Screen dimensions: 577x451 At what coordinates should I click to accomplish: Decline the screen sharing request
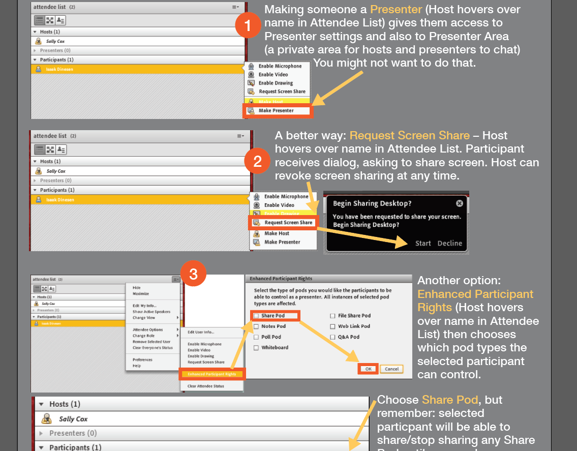tap(450, 243)
